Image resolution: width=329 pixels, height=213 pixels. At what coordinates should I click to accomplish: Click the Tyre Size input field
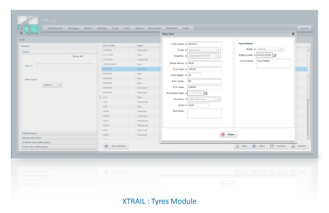pos(204,69)
